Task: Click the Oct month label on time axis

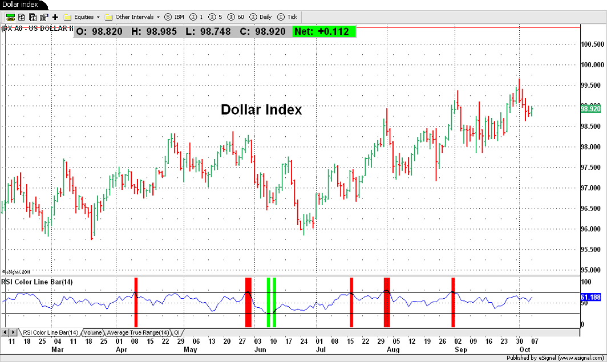Action: [x=524, y=349]
